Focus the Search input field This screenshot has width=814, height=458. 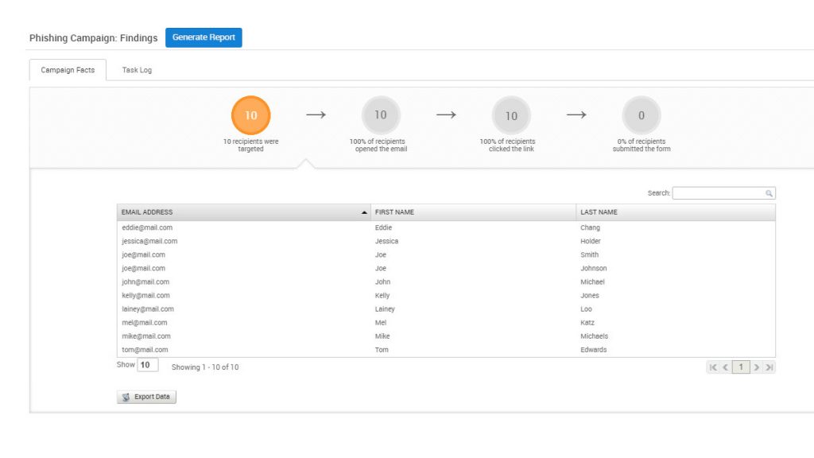click(718, 193)
